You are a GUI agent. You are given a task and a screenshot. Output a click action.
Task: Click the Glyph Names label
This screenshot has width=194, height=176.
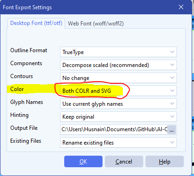27,102
